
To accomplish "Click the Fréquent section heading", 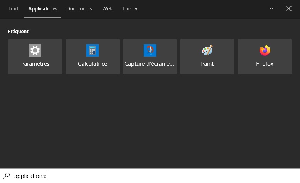I will [18, 31].
